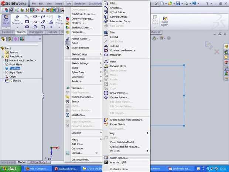
Task: Click the Format Painter icon
Action: pyautogui.click(x=68, y=39)
